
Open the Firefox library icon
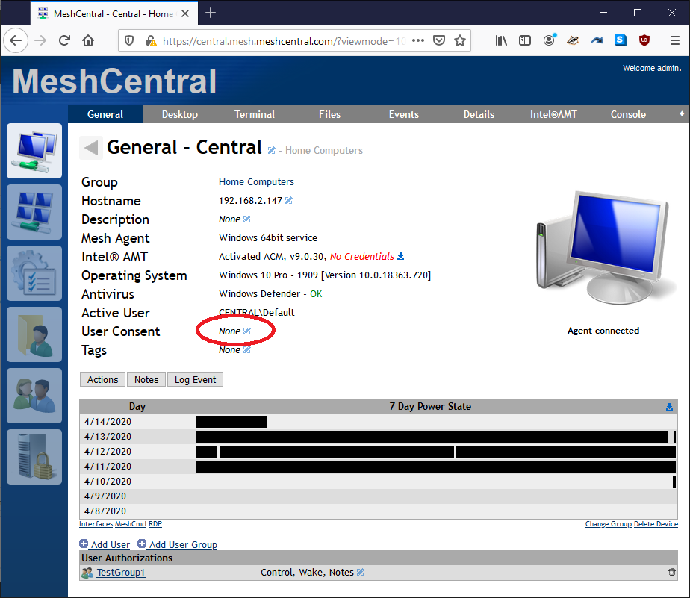point(501,40)
